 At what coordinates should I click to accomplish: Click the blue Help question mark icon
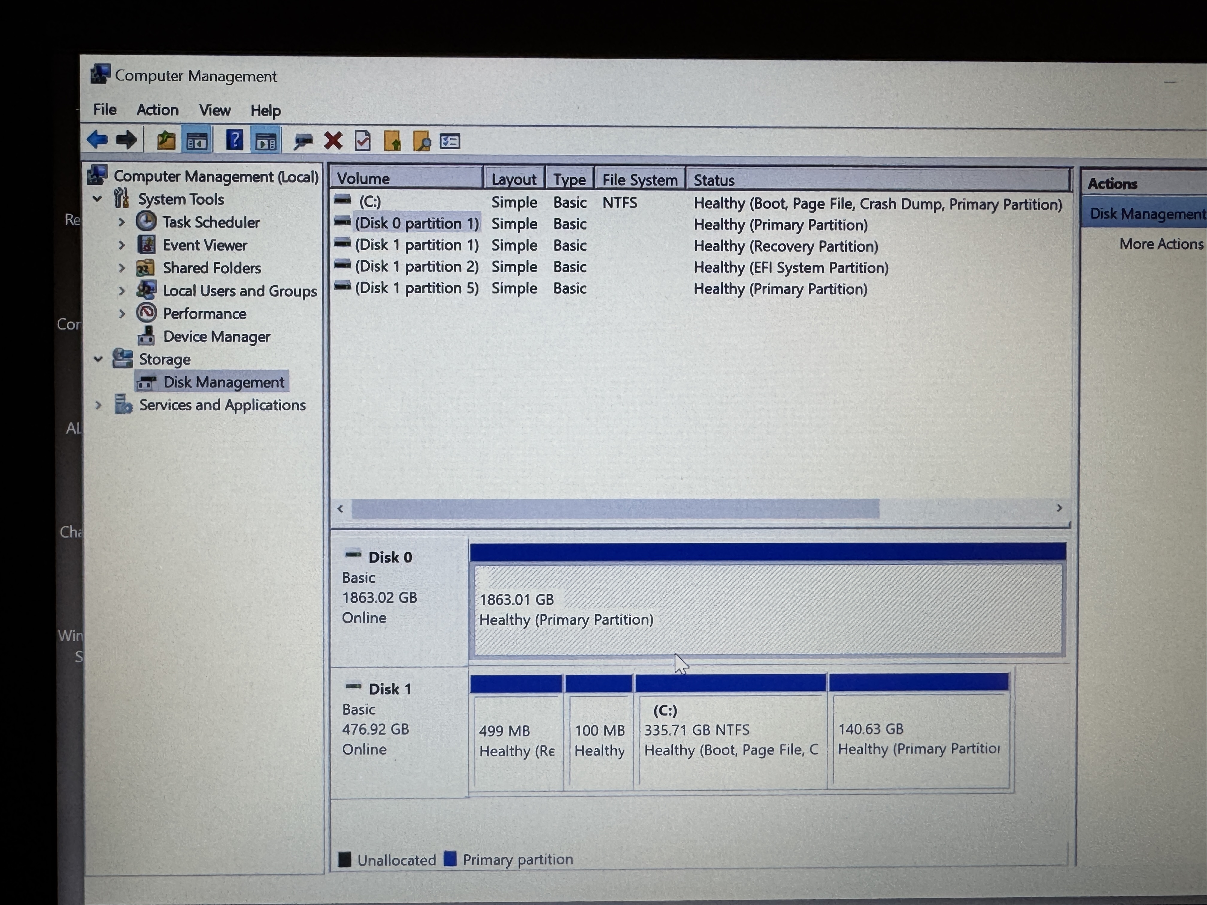point(234,141)
